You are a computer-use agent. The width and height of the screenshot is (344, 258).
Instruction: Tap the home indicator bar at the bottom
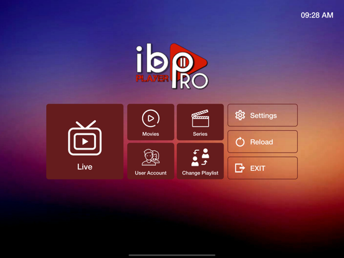pos(172,255)
